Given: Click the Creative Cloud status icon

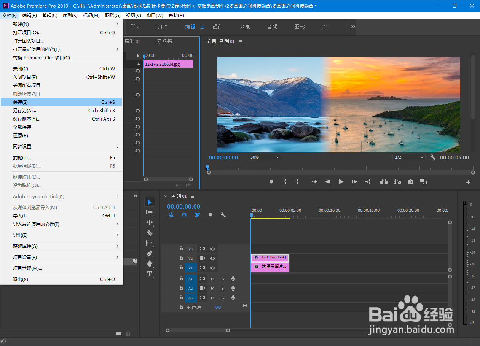Looking at the screenshot, I should [4, 342].
